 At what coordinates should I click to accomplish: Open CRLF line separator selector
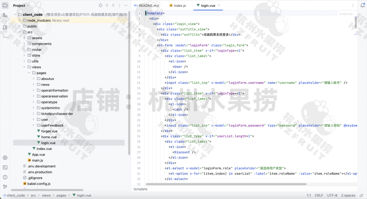click(319, 195)
